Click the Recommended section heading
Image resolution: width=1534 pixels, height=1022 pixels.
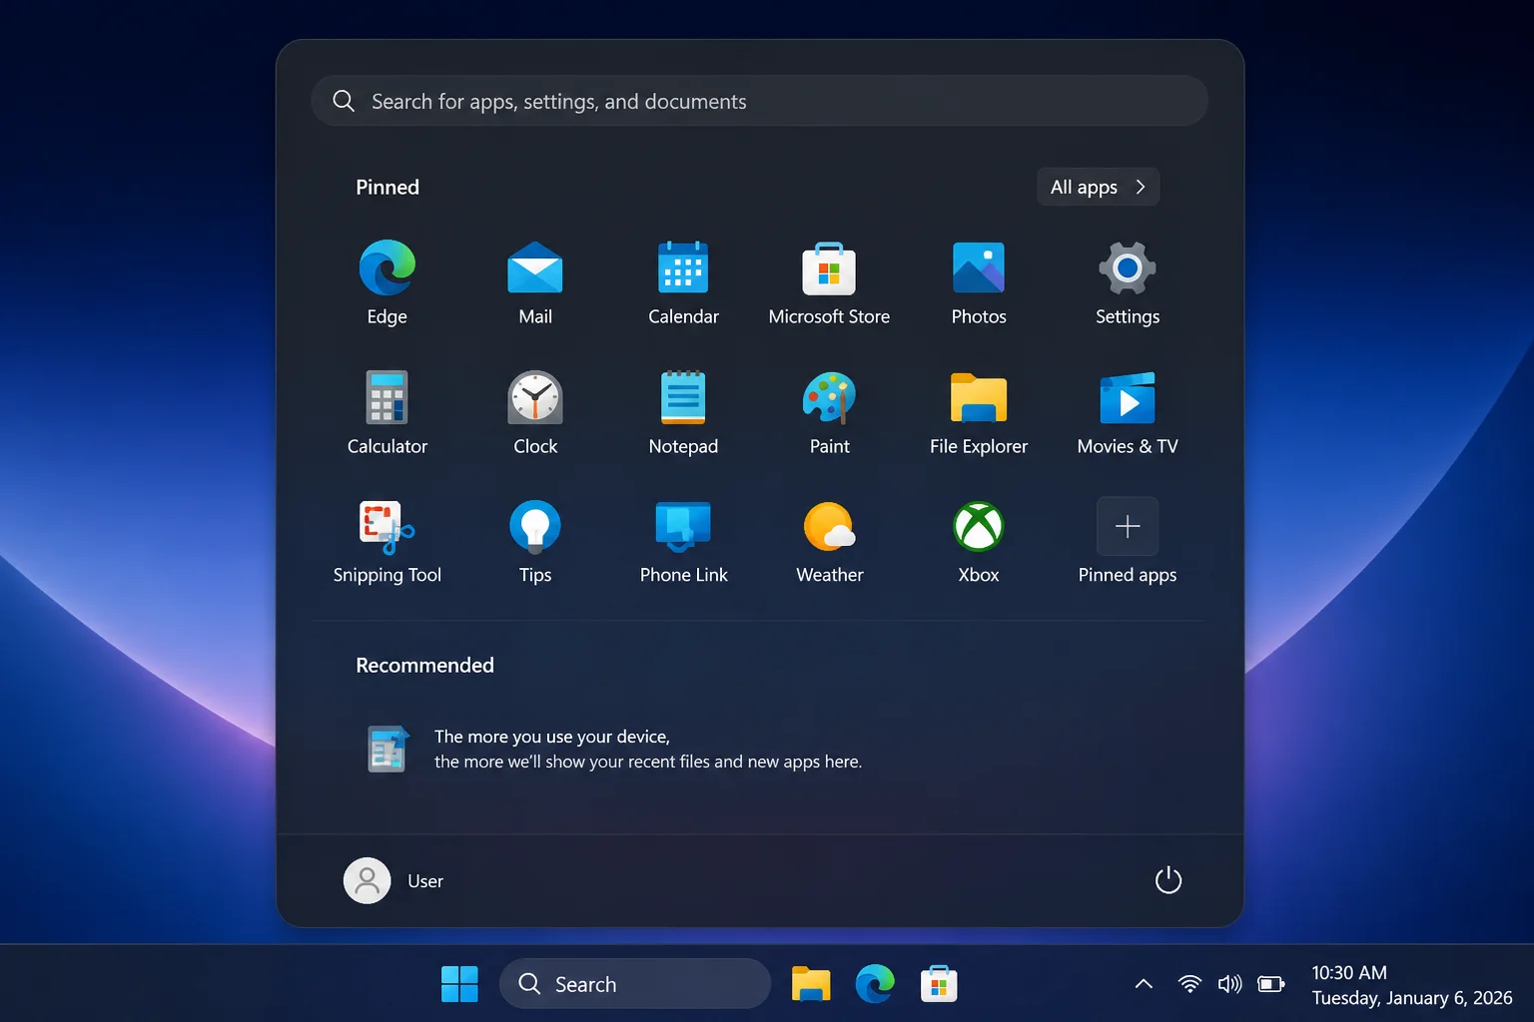(x=424, y=665)
